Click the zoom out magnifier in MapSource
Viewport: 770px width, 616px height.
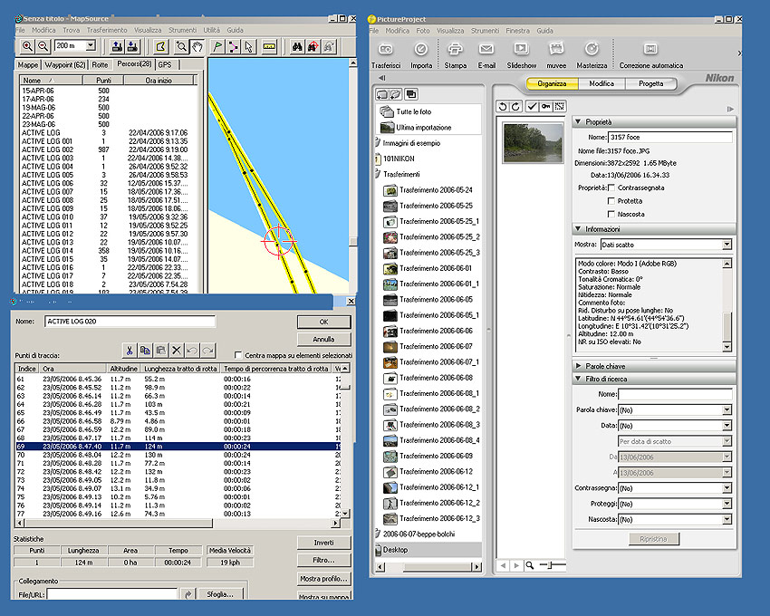[x=43, y=47]
